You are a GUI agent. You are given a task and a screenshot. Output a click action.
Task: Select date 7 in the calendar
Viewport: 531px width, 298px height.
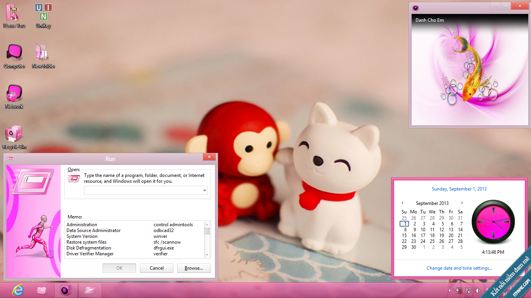coord(461,224)
